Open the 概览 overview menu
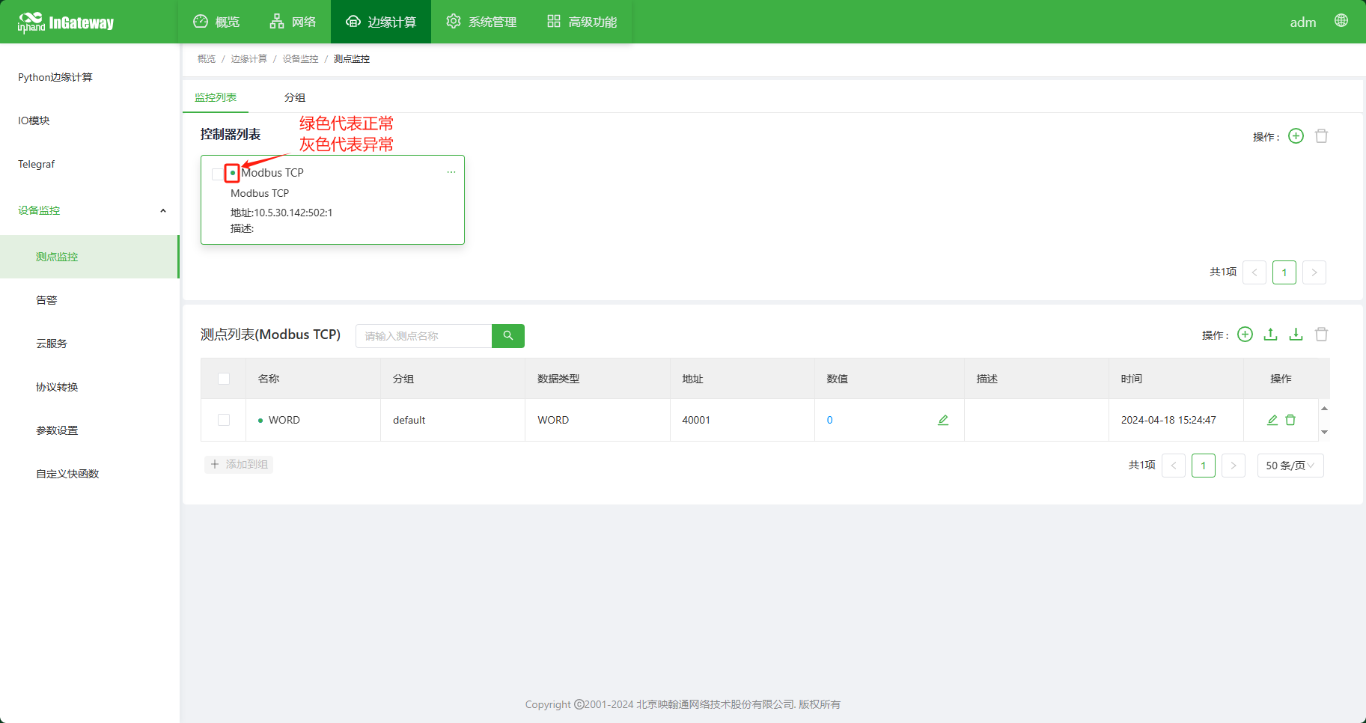 tap(216, 22)
